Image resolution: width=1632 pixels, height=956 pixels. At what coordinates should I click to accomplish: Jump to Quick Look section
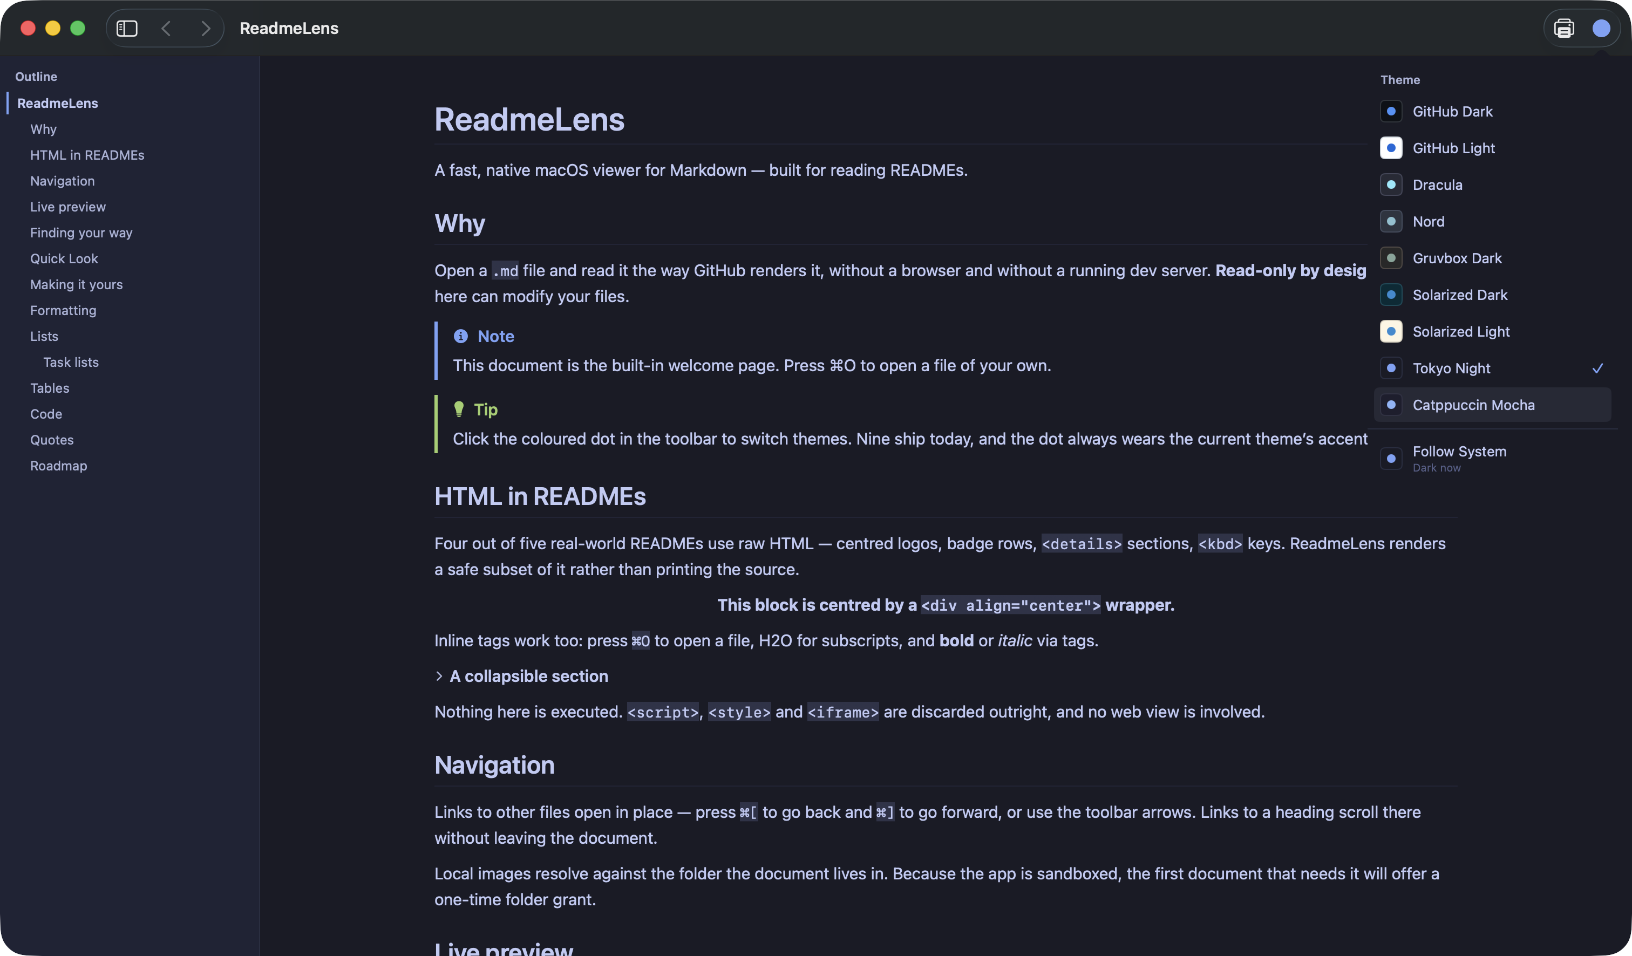64,258
